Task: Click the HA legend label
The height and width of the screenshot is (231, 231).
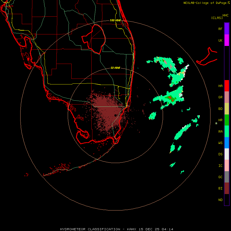Action: [220, 86]
